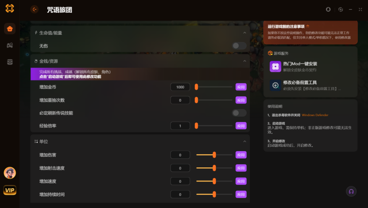This screenshot has height=208, width=368.
Task: Toggle 必定刷新传说技能 on
Action: [x=239, y=113]
